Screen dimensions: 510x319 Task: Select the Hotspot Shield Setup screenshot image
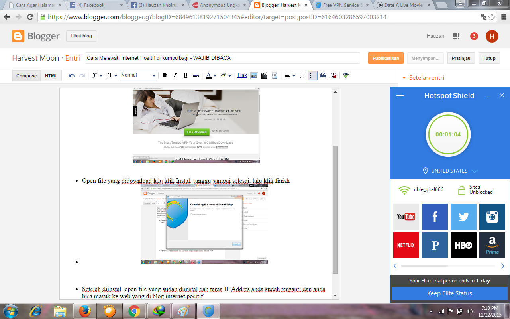204,224
